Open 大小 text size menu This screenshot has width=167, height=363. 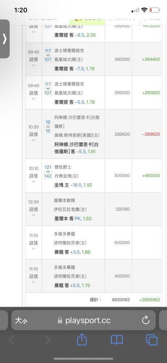[21, 321]
